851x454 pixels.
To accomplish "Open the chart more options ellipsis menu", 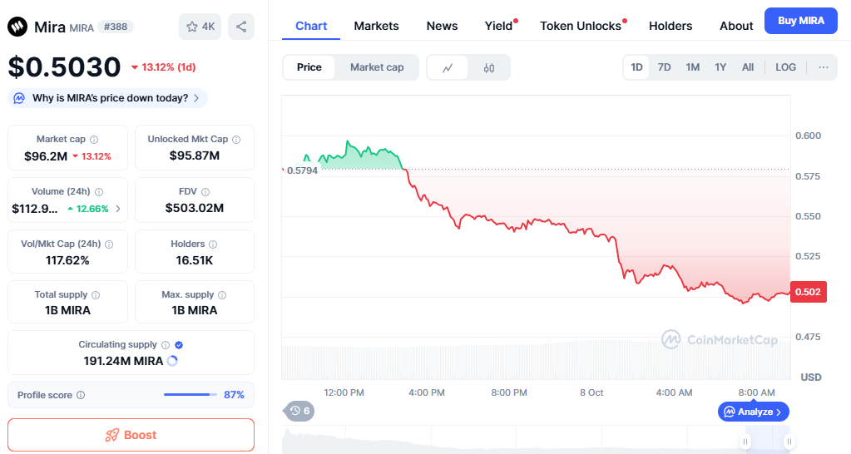I will pyautogui.click(x=823, y=67).
